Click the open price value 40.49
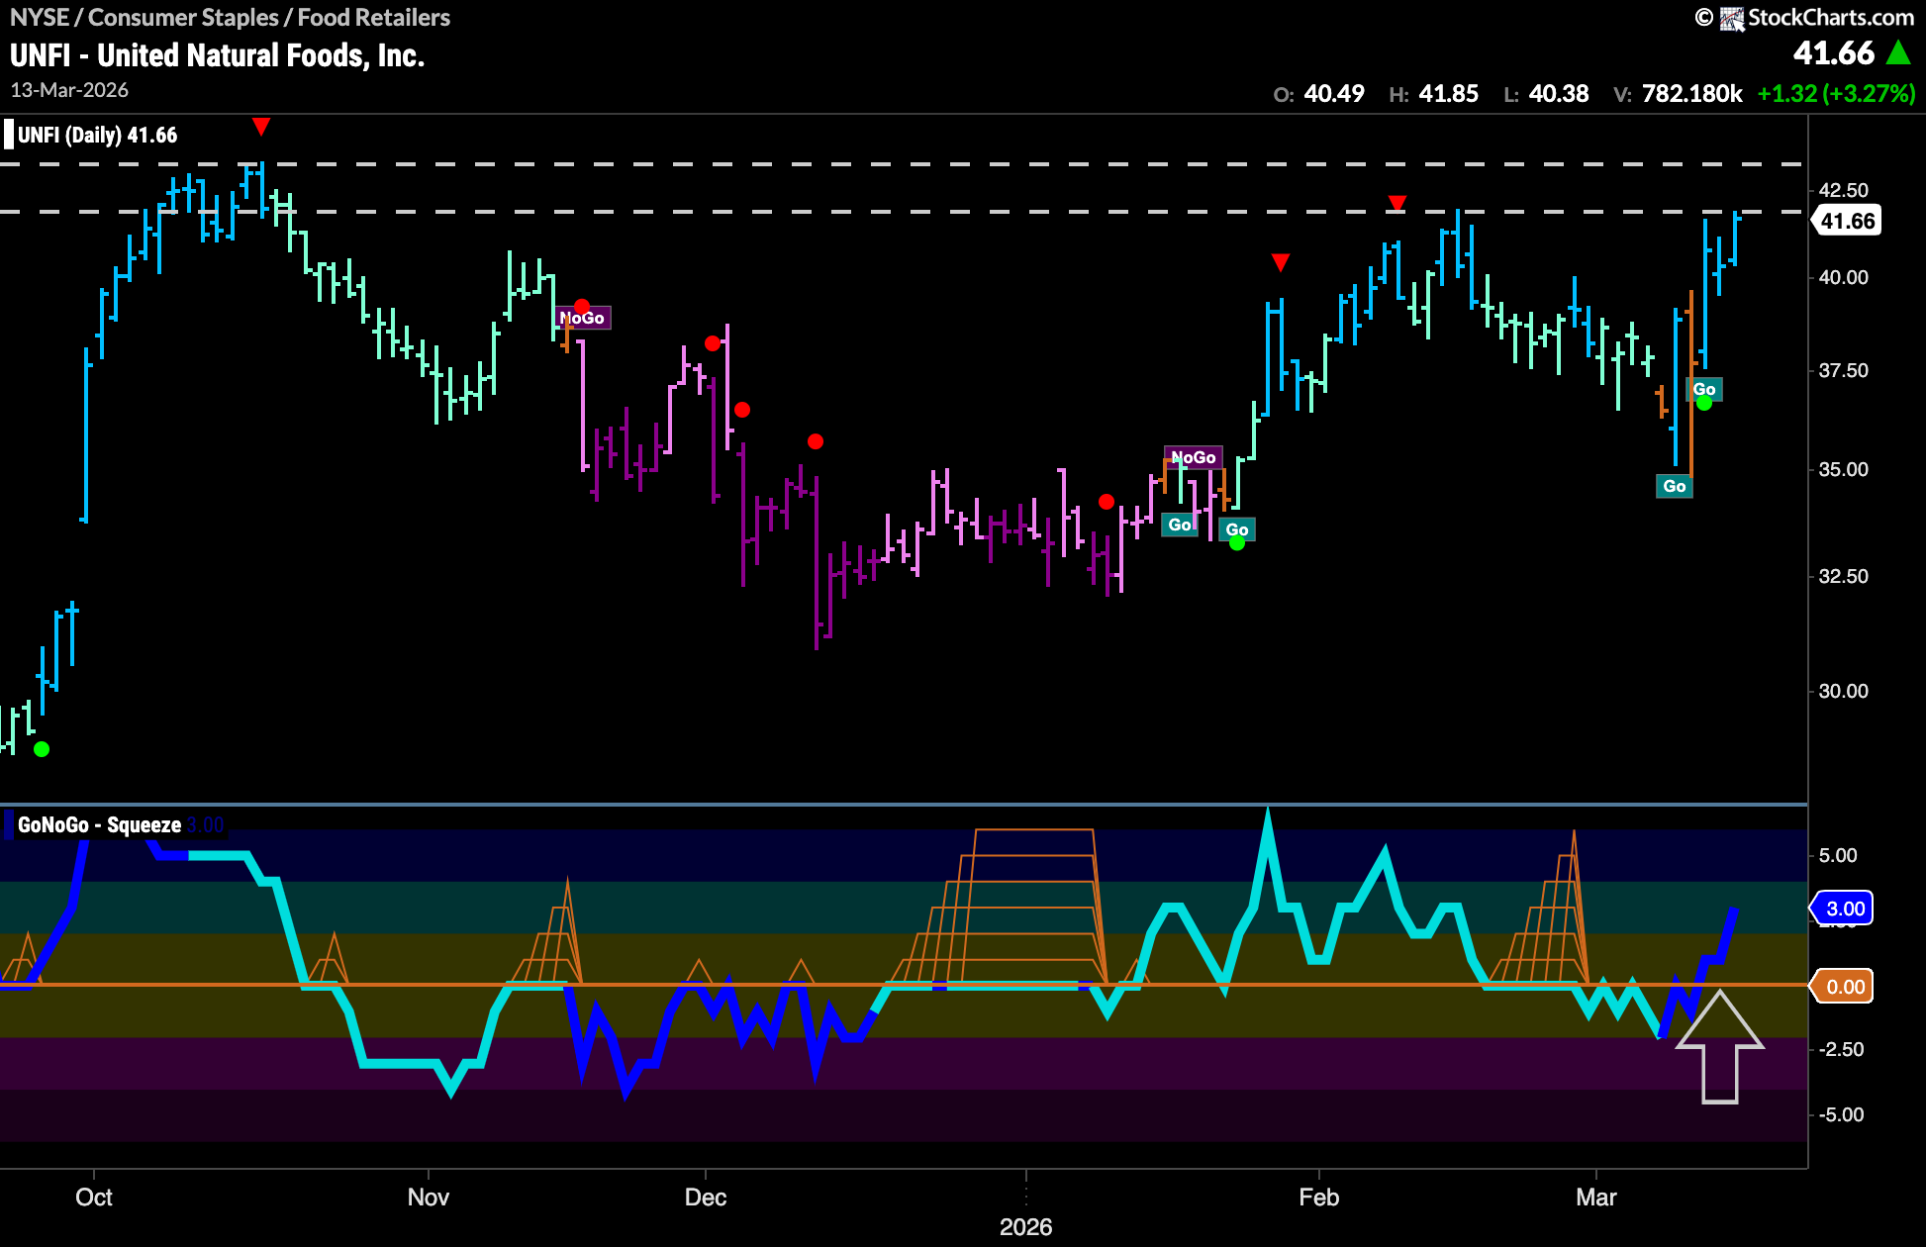Image resolution: width=1926 pixels, height=1247 pixels. [1333, 94]
